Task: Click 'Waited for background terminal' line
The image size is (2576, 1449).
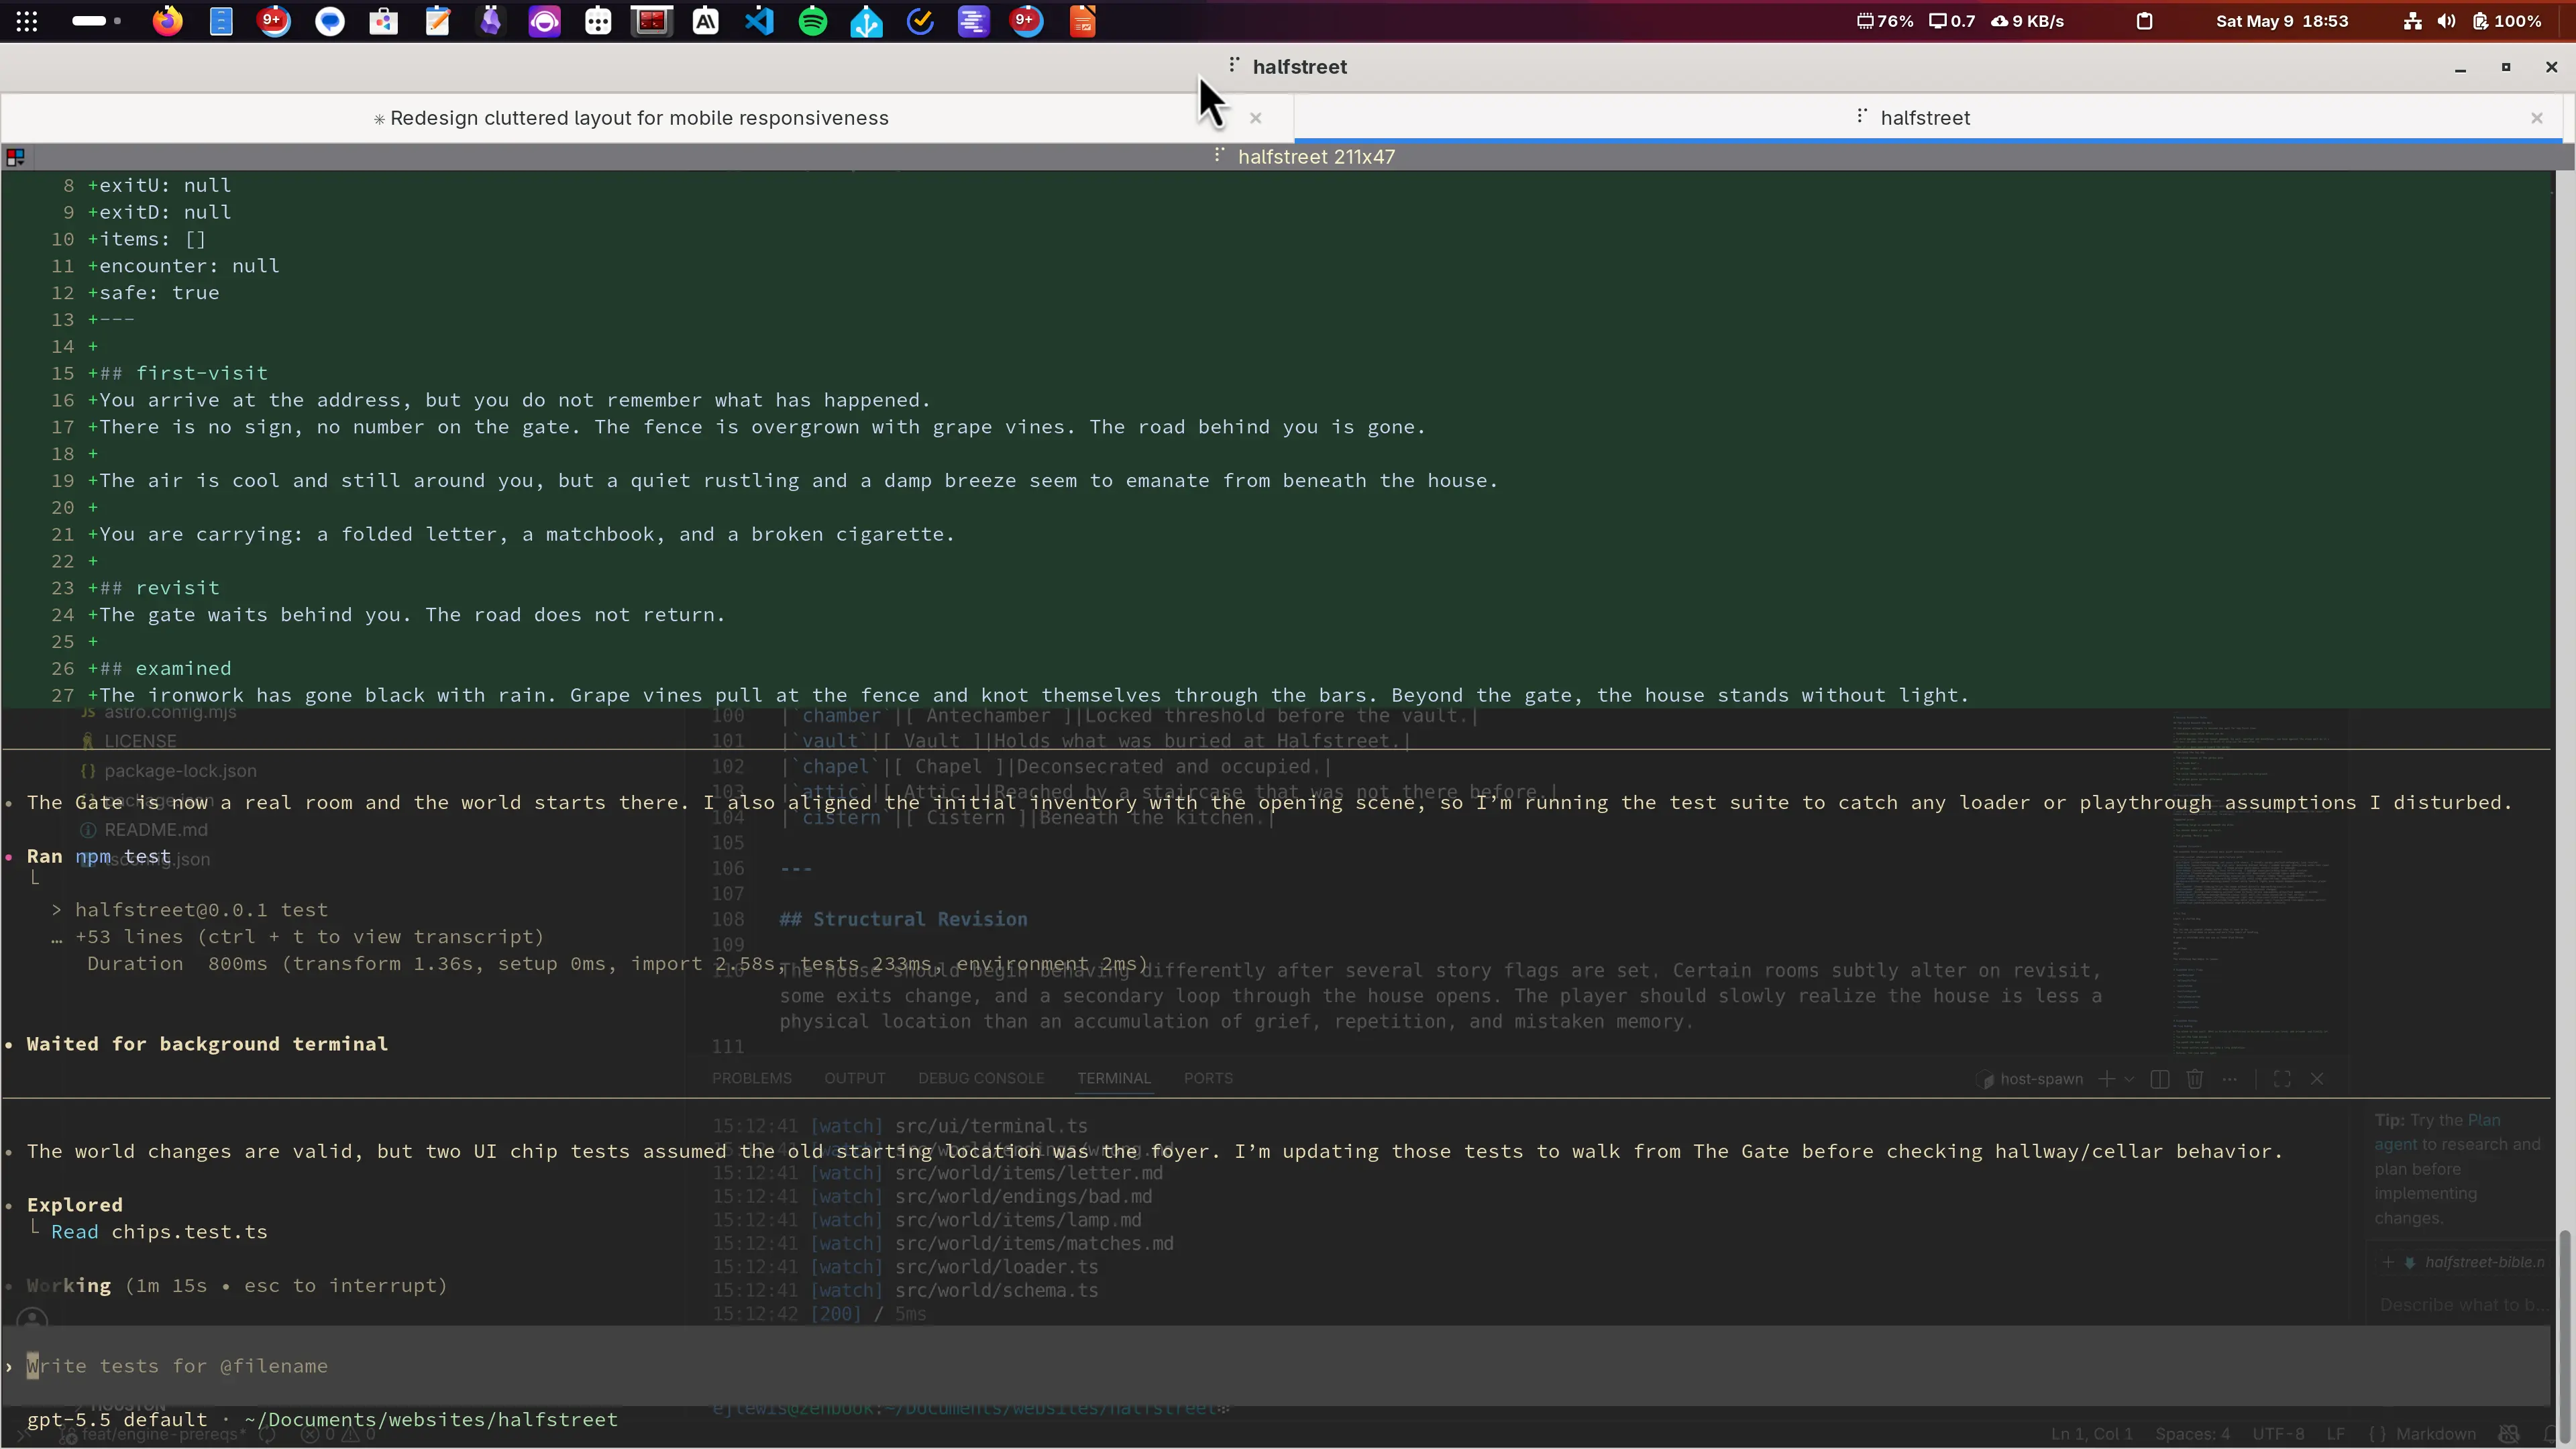Action: [207, 1044]
